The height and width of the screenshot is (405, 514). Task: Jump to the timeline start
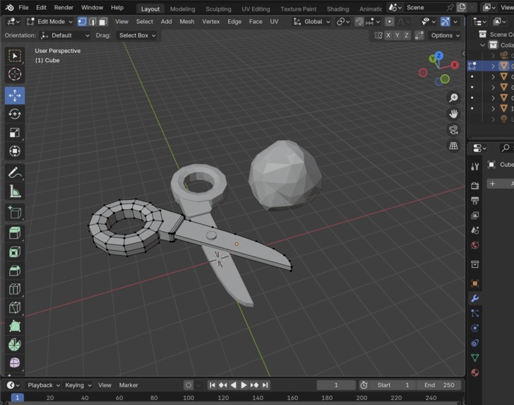pyautogui.click(x=212, y=385)
